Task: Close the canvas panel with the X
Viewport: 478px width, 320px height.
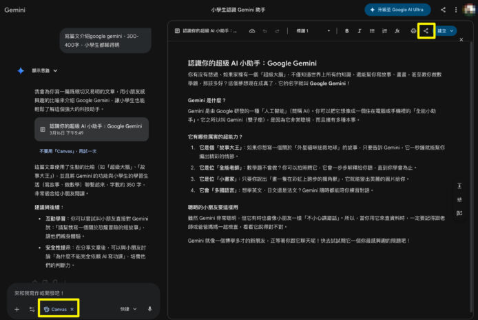Action: point(461,40)
